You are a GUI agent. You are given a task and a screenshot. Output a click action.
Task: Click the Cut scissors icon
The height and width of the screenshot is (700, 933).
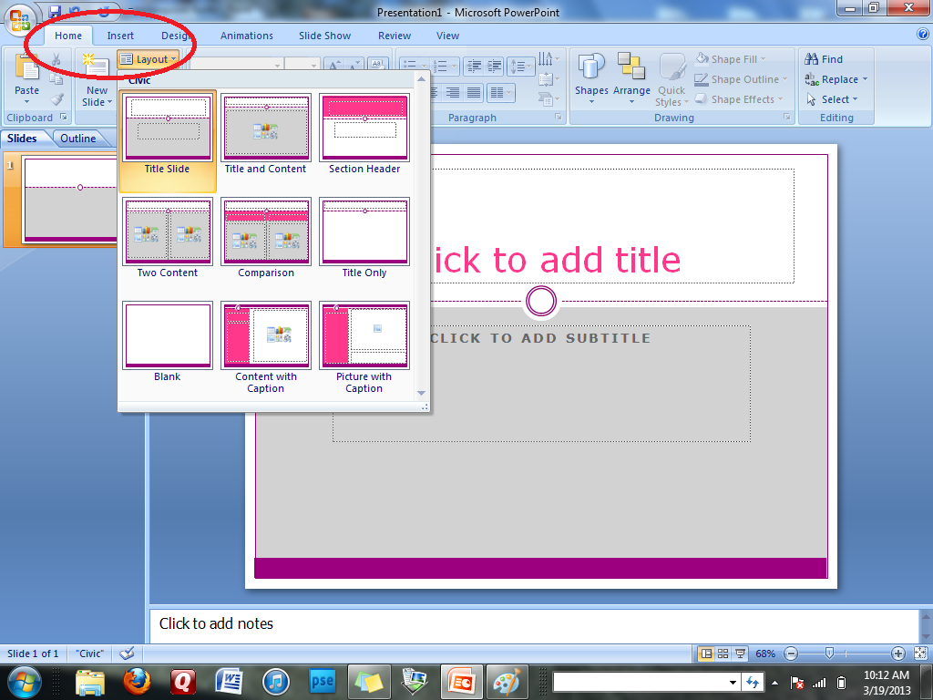(56, 59)
